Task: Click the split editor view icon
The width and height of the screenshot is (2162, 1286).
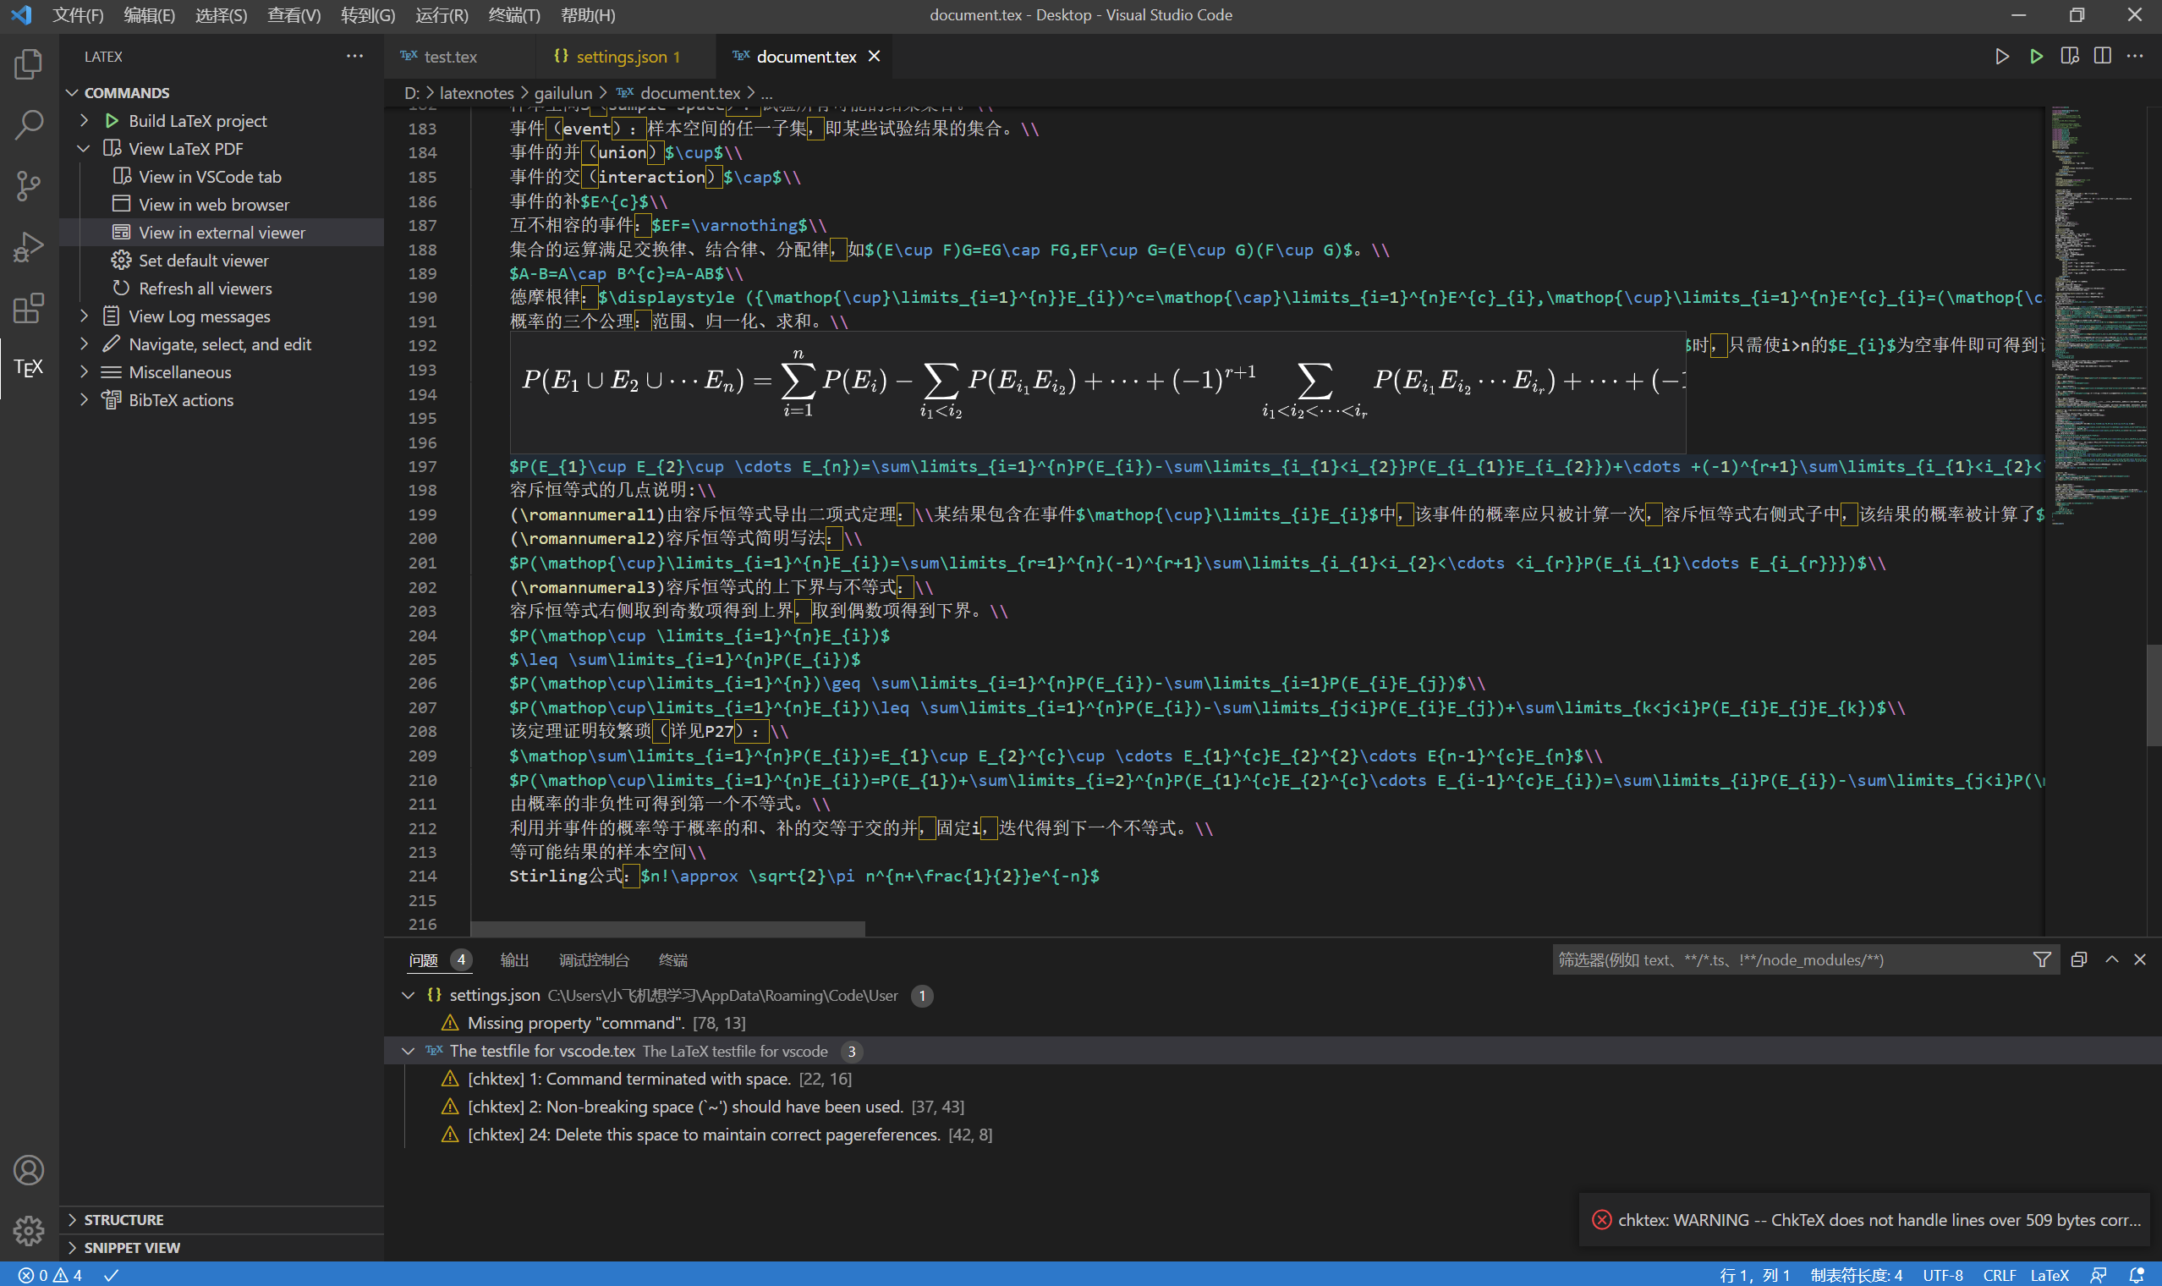Action: pos(2104,57)
